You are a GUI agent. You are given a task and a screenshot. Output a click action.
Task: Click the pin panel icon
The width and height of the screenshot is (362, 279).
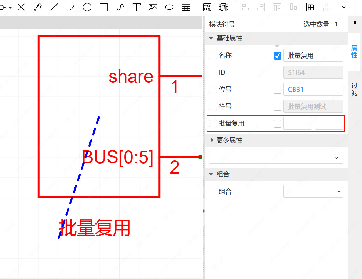point(355,24)
